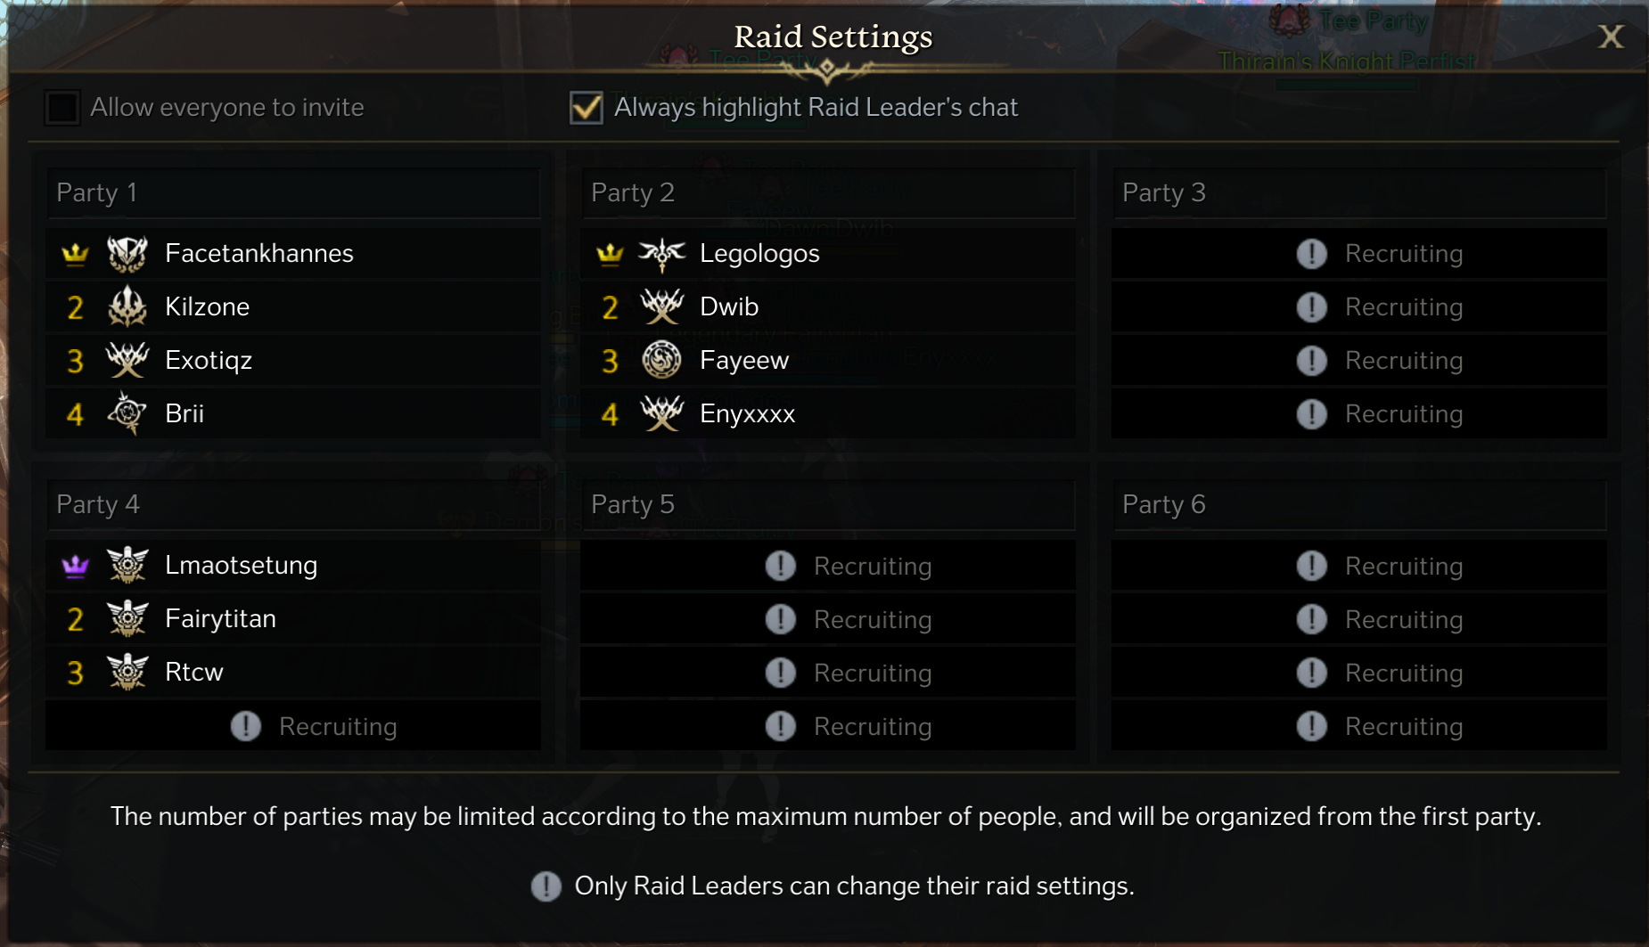Select player Enyxxxx in Party 2
Image resolution: width=1649 pixels, height=947 pixels.
pyautogui.click(x=747, y=413)
